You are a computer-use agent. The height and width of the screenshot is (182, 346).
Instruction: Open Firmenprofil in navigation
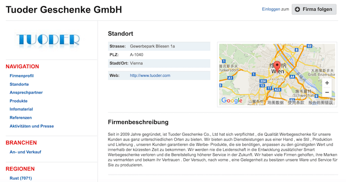[22, 76]
